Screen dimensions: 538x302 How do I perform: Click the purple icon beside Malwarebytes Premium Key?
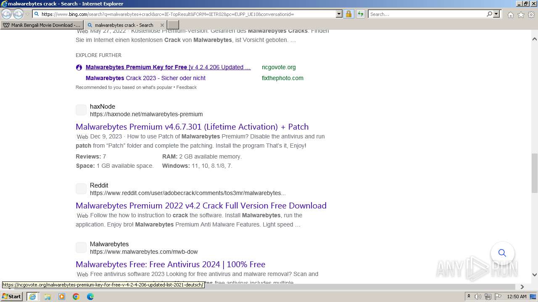[x=79, y=68]
